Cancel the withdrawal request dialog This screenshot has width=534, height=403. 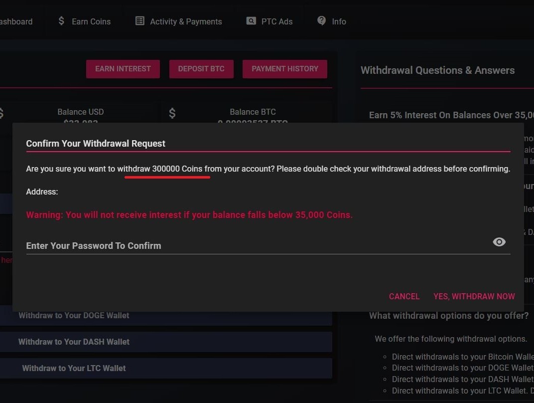coord(404,296)
